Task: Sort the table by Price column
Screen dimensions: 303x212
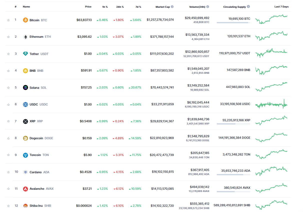Action: 88,7
